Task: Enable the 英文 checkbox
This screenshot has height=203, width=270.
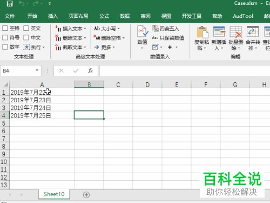Action: 26,28
